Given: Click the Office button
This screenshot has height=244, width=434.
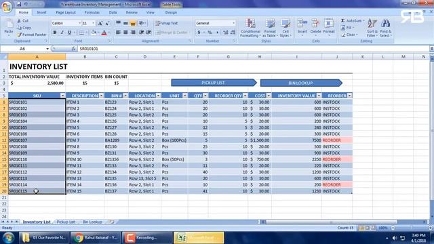Looking at the screenshot, I should [7, 6].
